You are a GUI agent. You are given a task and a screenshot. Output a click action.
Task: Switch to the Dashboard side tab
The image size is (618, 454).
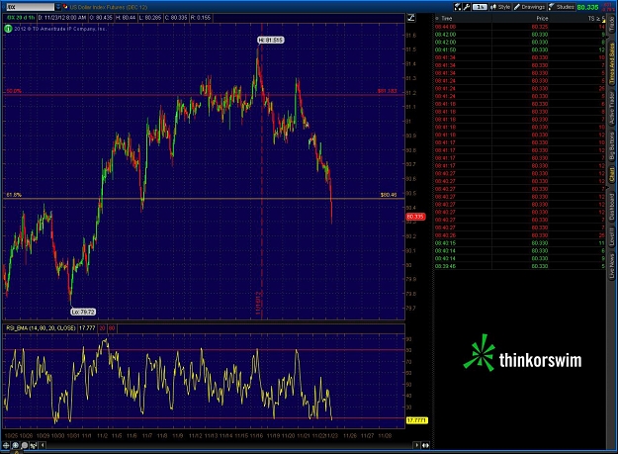[x=612, y=207]
